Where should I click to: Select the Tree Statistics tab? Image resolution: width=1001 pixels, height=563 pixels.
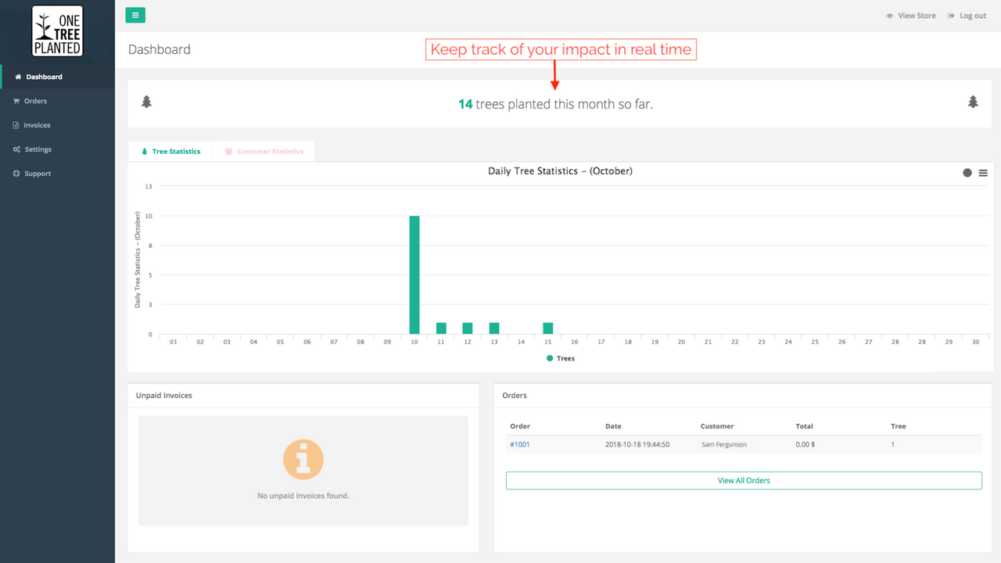[x=170, y=151]
